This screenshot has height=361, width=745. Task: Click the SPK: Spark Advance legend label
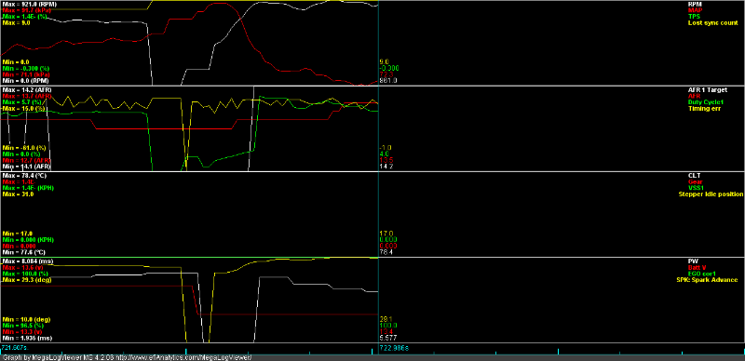pyautogui.click(x=708, y=280)
